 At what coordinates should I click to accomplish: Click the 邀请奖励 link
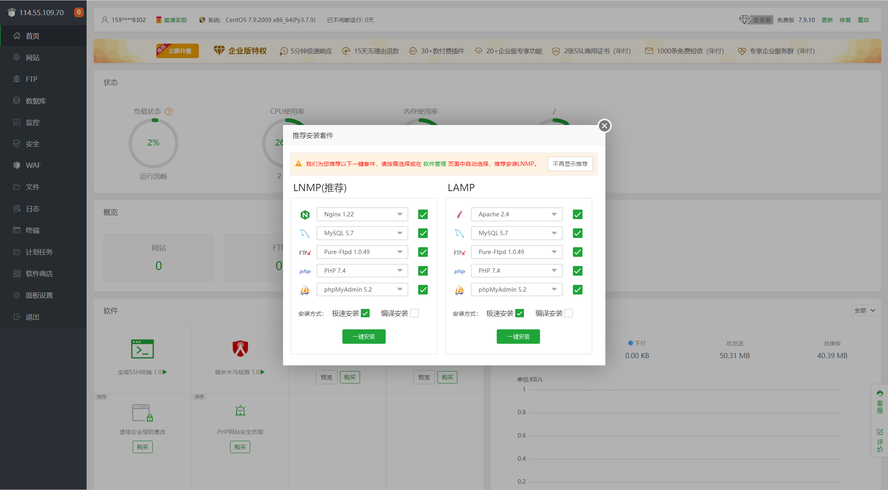coord(175,20)
